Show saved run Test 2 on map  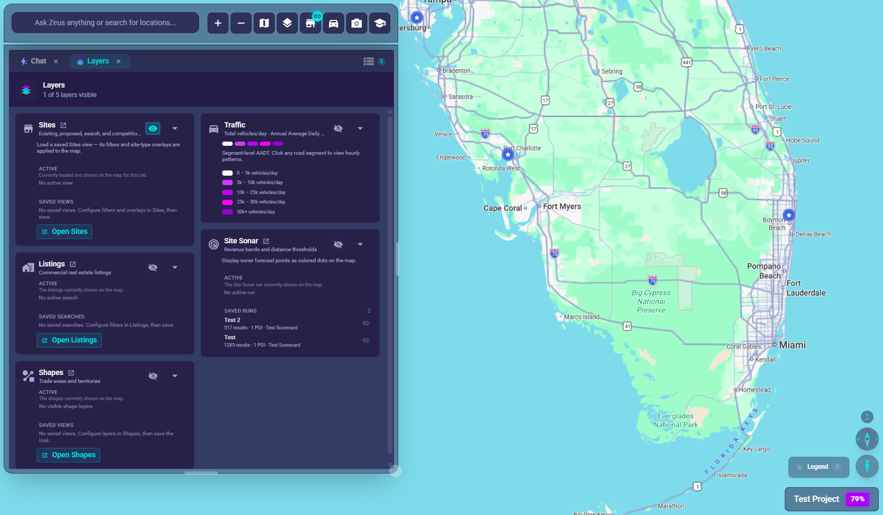click(x=366, y=323)
